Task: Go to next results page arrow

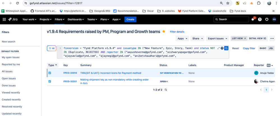Action: click(272, 90)
